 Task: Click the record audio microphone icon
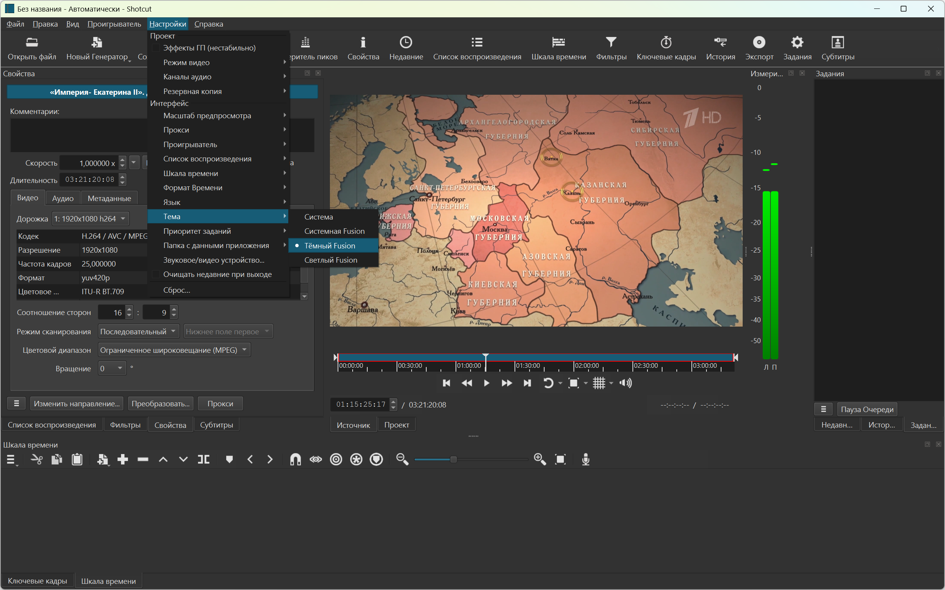click(x=585, y=459)
